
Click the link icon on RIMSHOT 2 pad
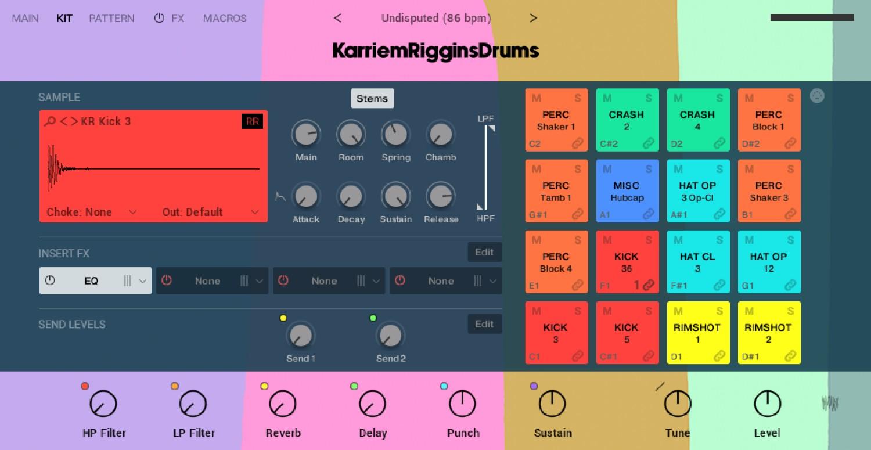[790, 356]
